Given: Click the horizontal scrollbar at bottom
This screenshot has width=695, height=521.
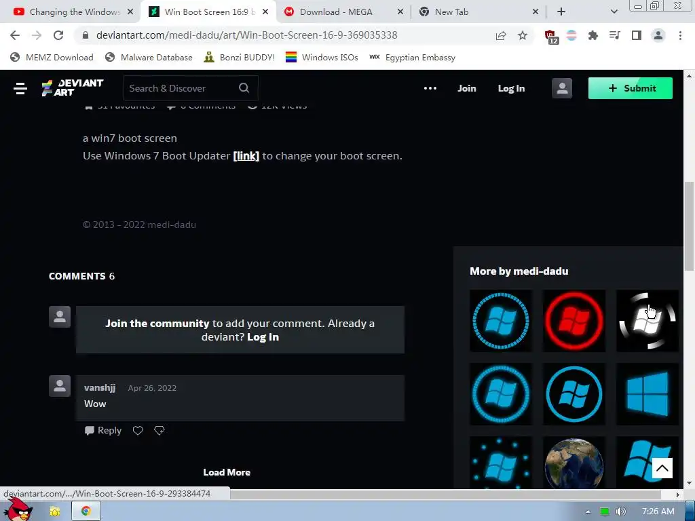Looking at the screenshot, I should tap(445, 494).
